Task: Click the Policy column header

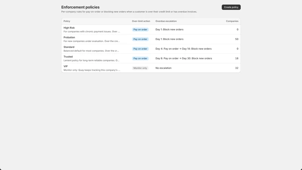Action: click(67, 21)
